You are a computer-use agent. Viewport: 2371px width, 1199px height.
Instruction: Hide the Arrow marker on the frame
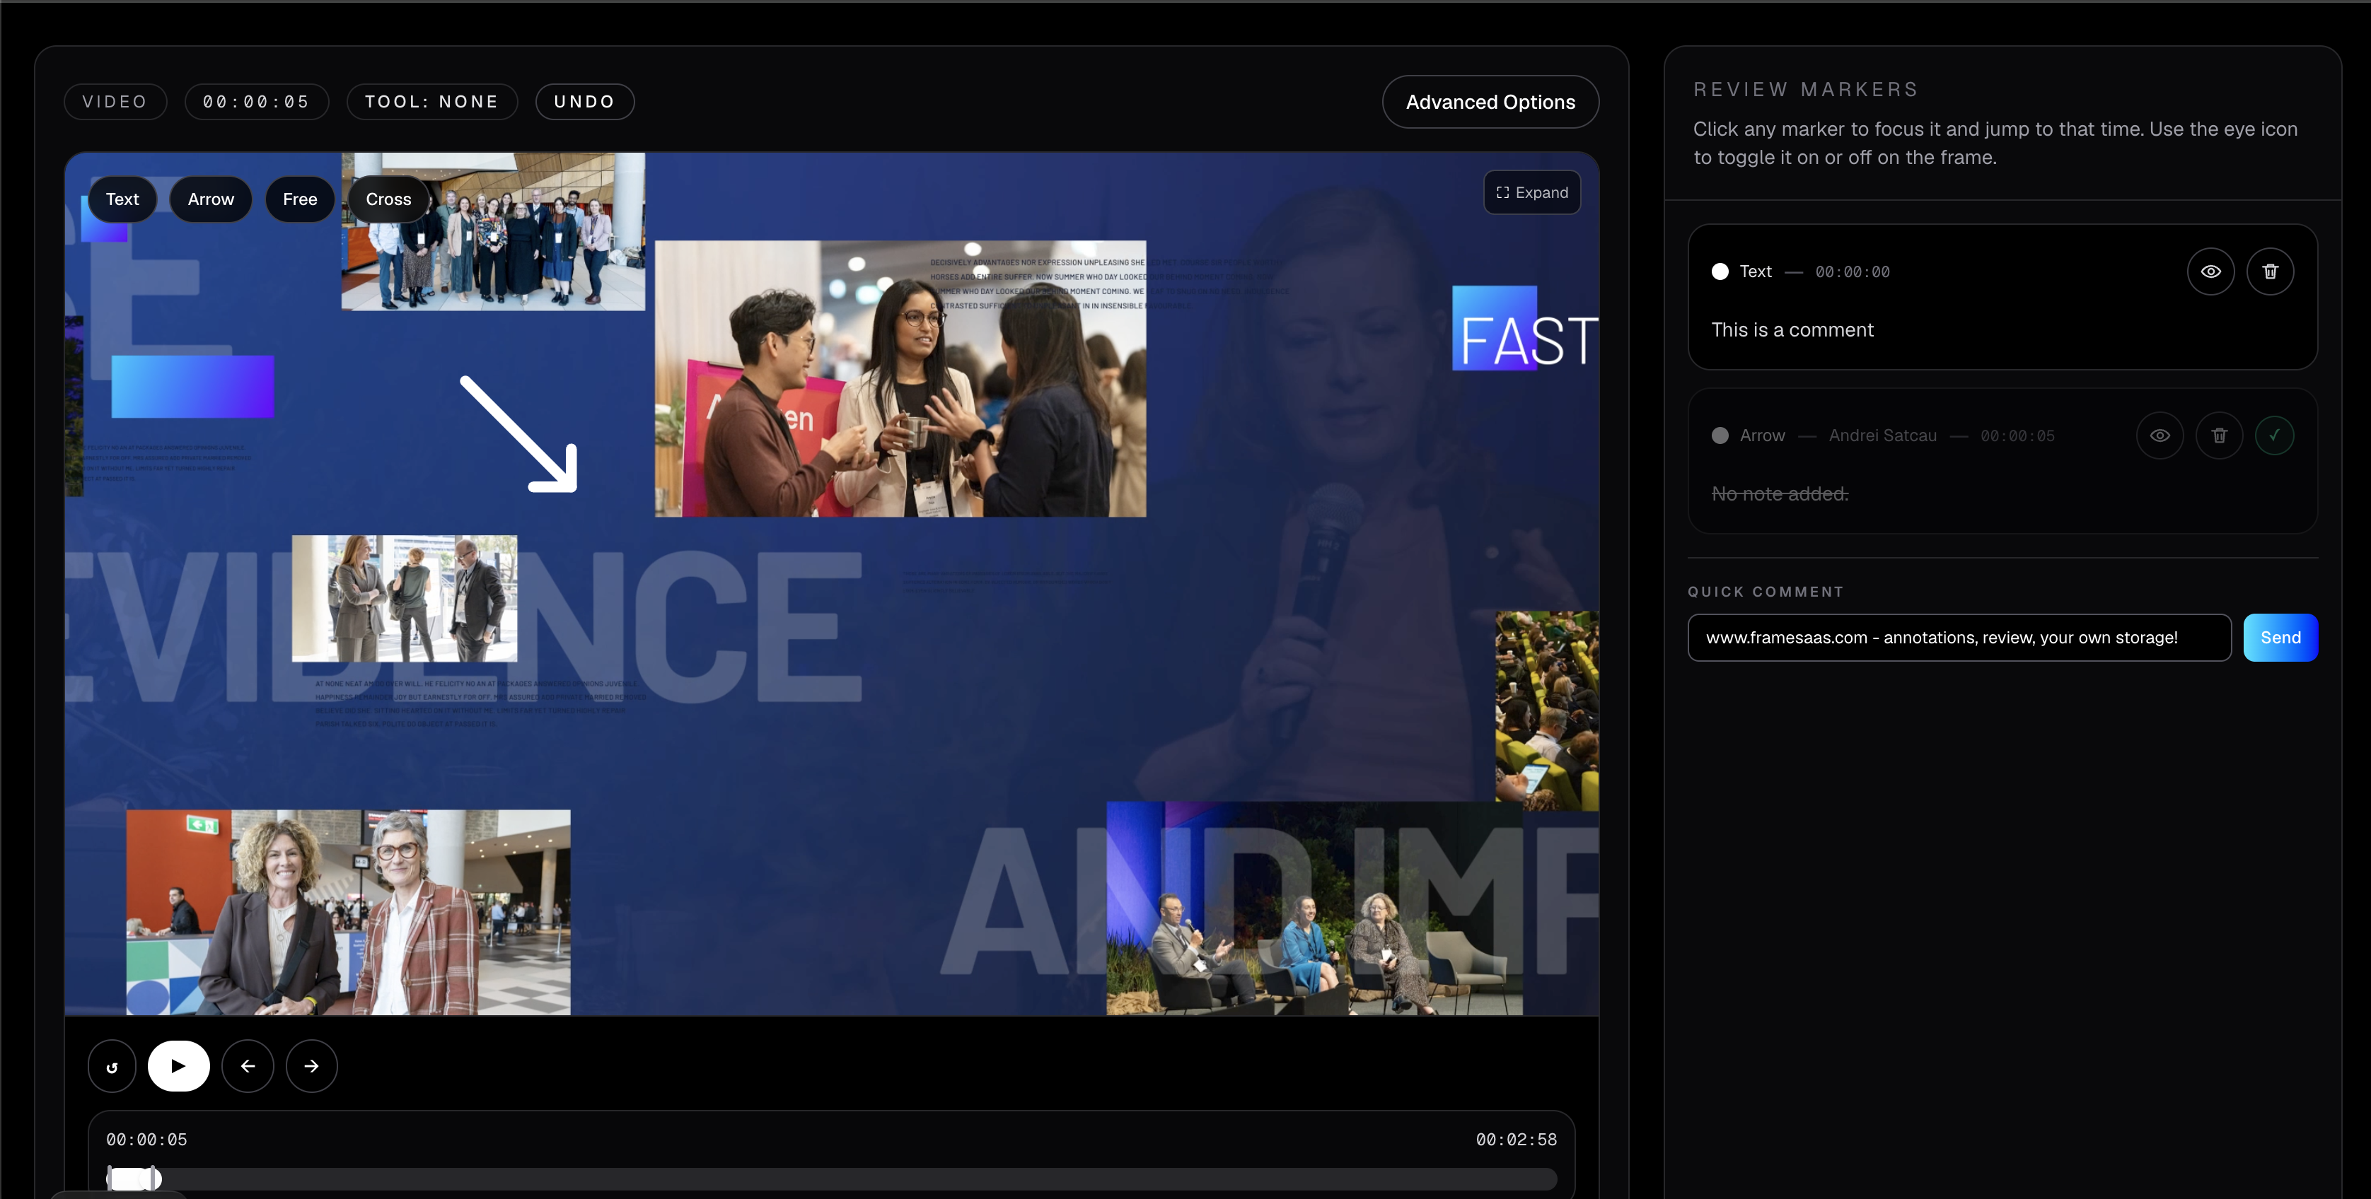point(2160,435)
